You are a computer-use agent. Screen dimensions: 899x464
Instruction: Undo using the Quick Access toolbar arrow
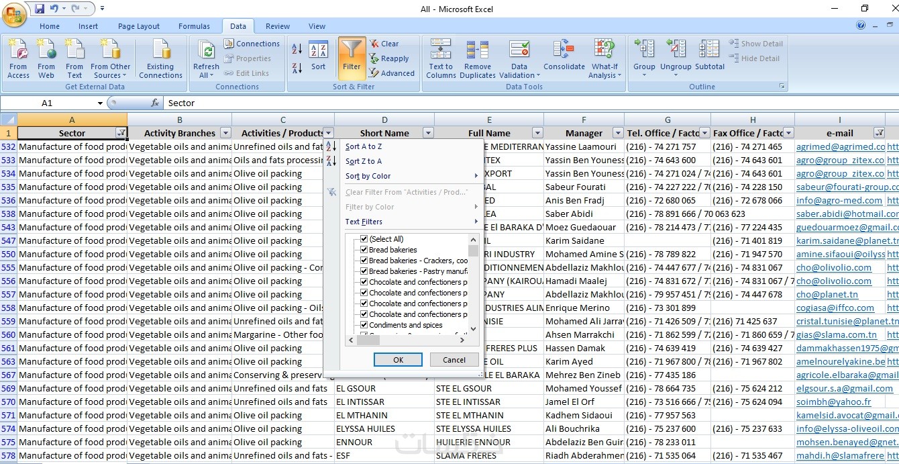[54, 9]
